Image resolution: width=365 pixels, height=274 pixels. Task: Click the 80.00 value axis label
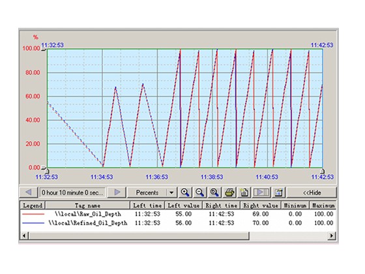(33, 72)
